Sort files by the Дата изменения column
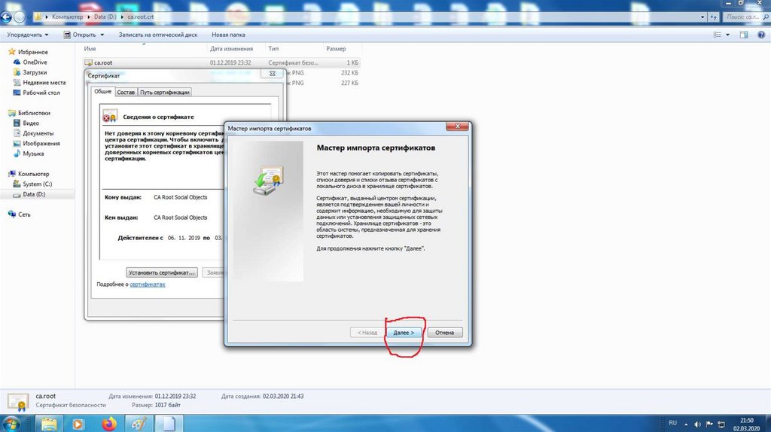The image size is (771, 432). 229,48
